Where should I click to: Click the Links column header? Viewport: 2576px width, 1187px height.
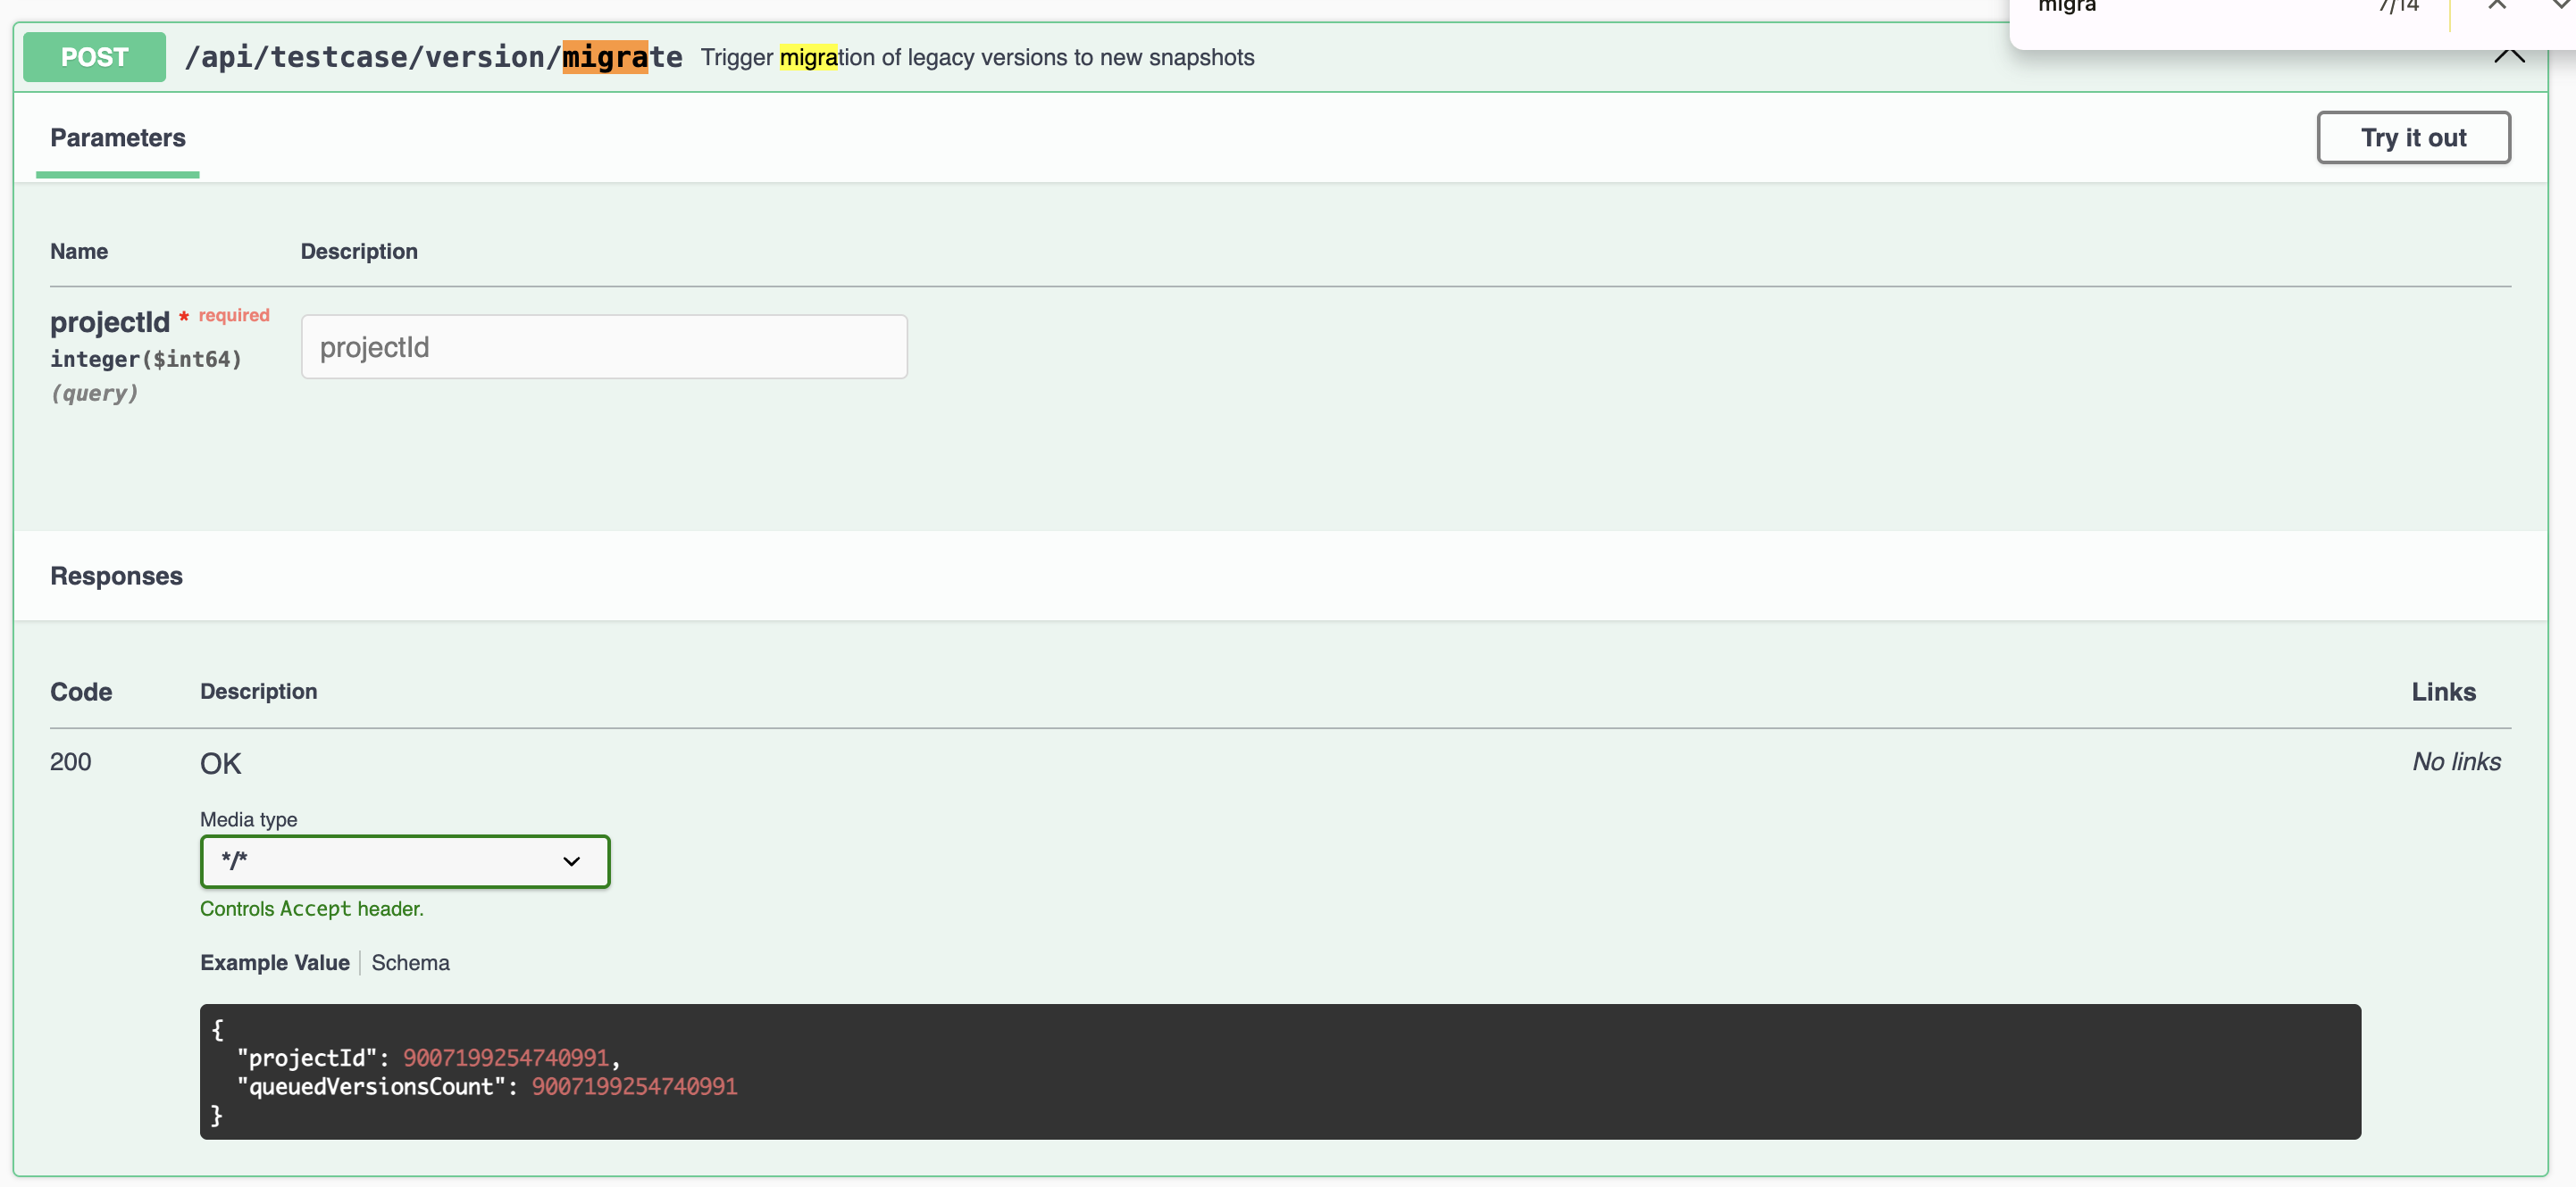2443,692
